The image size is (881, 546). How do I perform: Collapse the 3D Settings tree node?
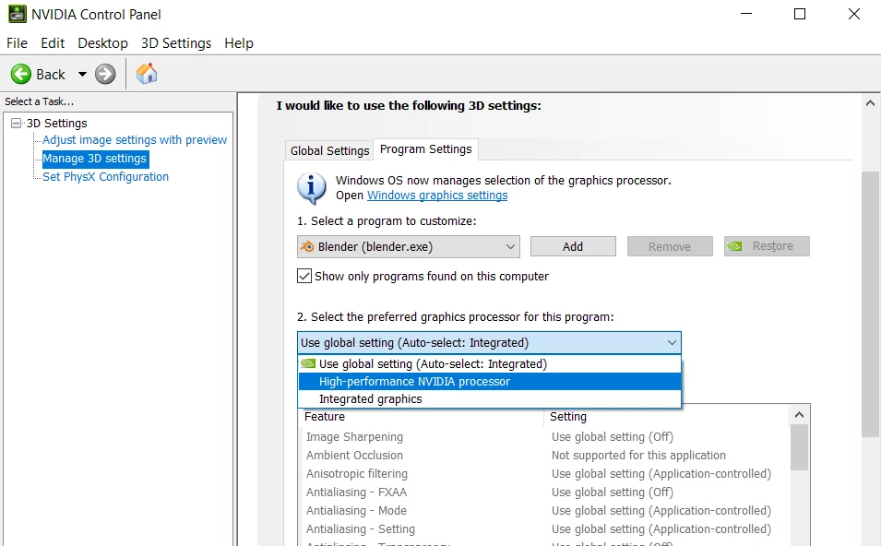[17, 123]
